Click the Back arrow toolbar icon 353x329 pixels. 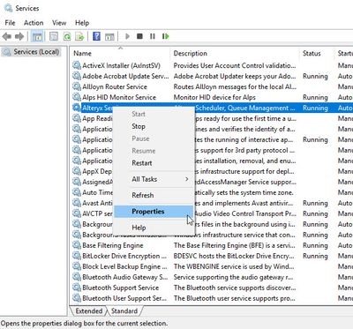(x=7, y=36)
